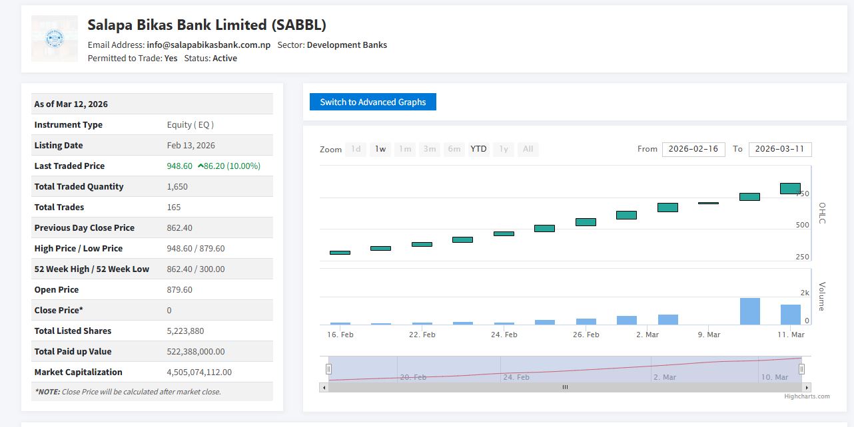Open the From date field
Viewport: 854px width, 427px height.
pyautogui.click(x=693, y=149)
